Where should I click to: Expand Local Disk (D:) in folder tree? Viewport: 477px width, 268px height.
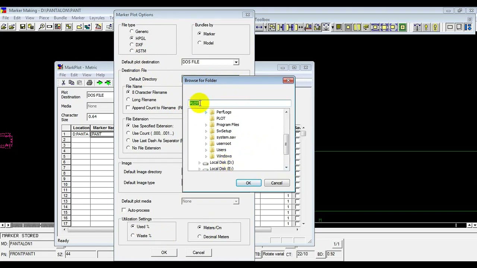click(x=199, y=163)
